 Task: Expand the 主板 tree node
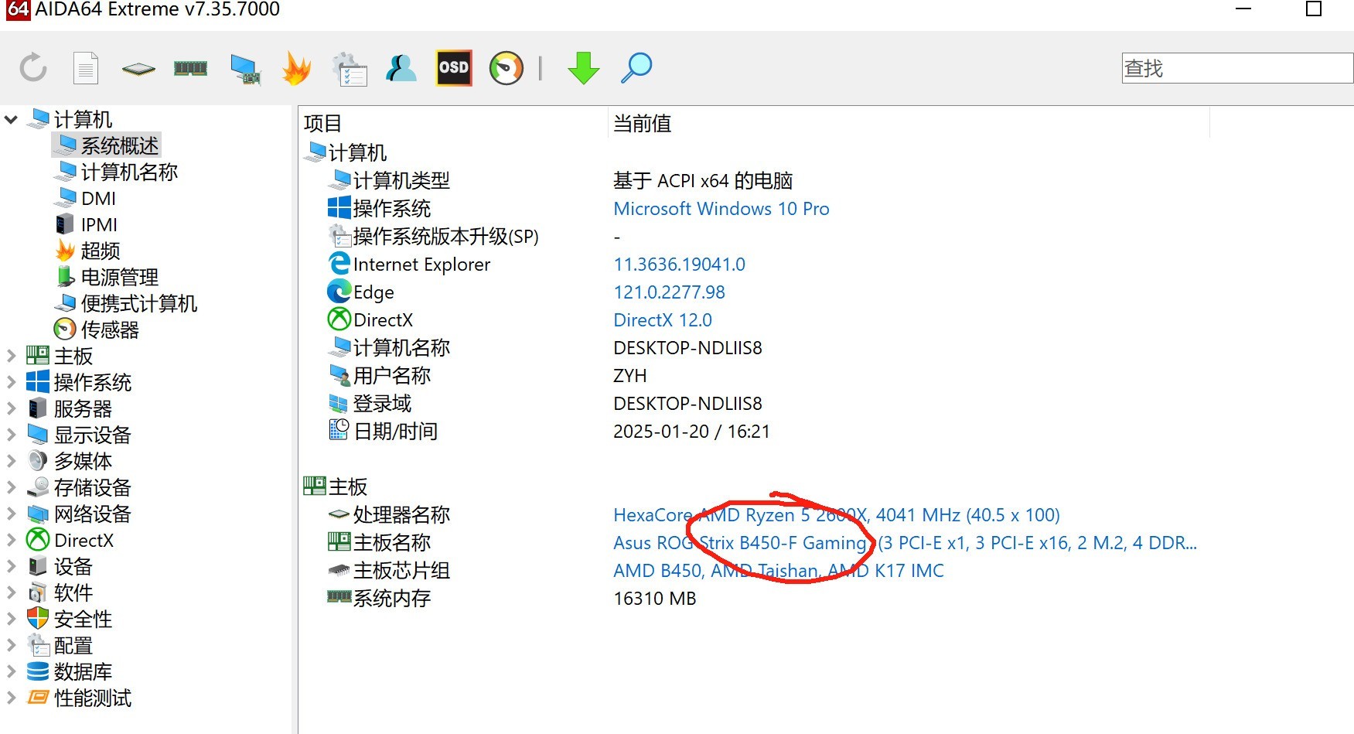11,356
